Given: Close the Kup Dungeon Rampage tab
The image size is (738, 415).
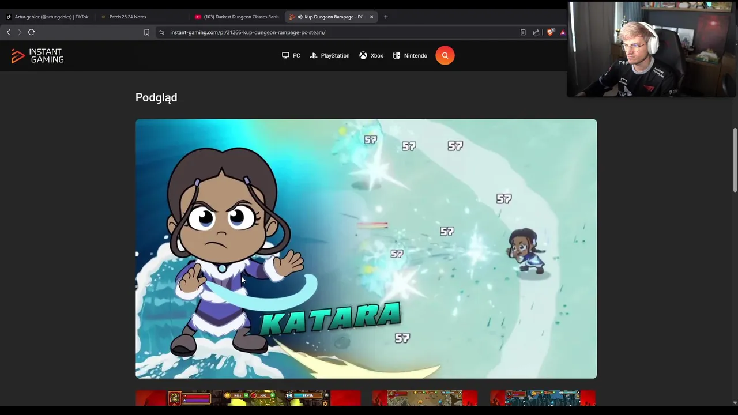Looking at the screenshot, I should point(371,17).
